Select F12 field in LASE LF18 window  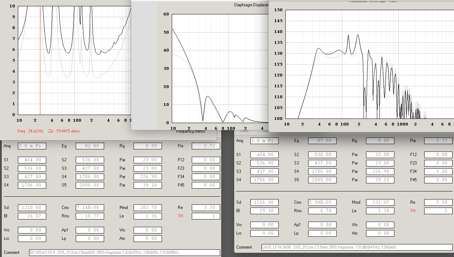tap(438, 155)
